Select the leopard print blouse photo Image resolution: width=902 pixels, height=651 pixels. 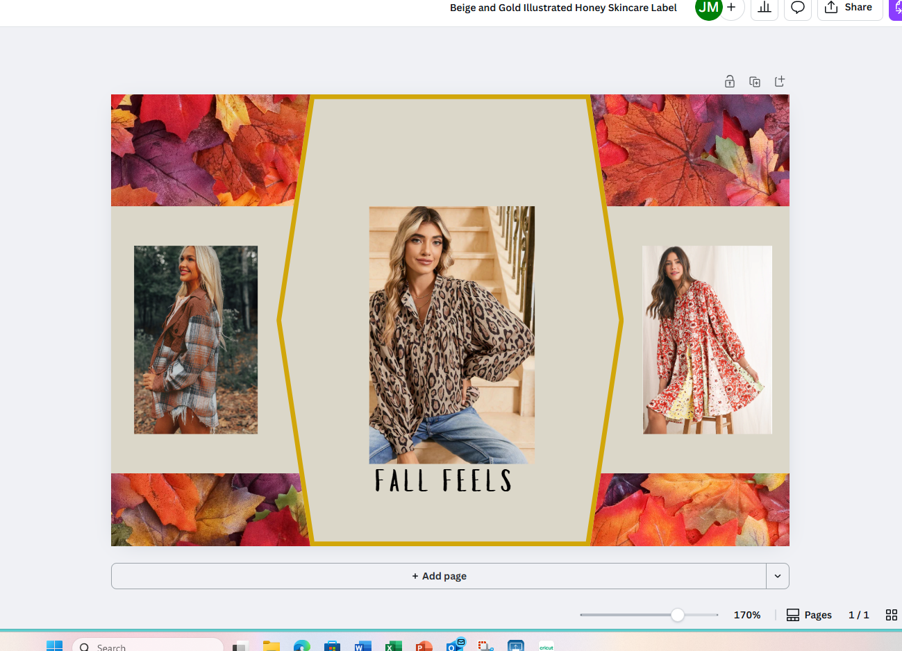(x=451, y=335)
